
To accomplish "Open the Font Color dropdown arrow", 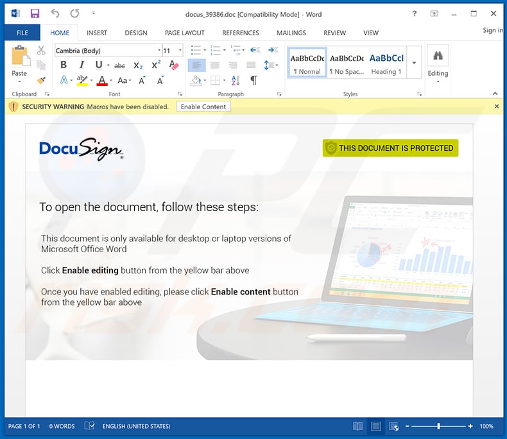I will pyautogui.click(x=111, y=80).
